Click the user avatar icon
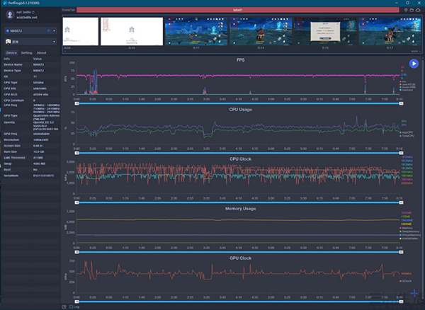This screenshot has width=425, height=310. point(8,14)
